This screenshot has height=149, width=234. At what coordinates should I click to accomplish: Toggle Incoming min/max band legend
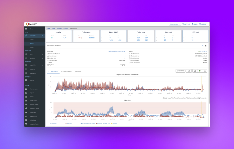tap(88, 124)
